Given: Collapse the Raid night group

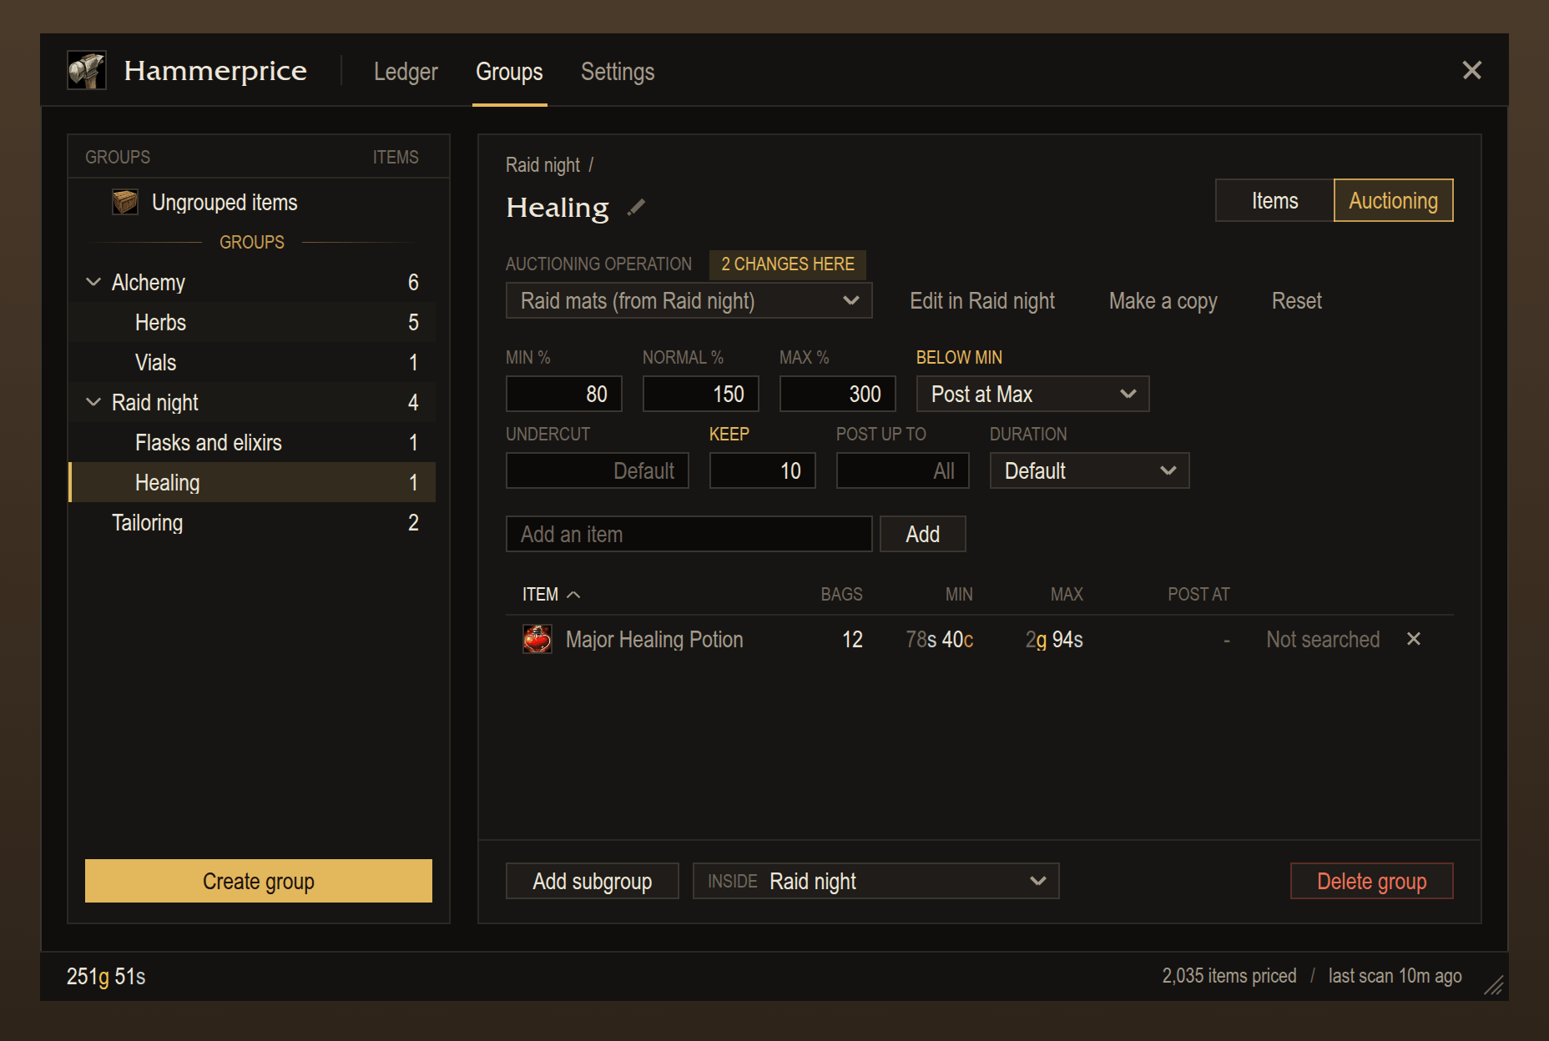Looking at the screenshot, I should [93, 402].
